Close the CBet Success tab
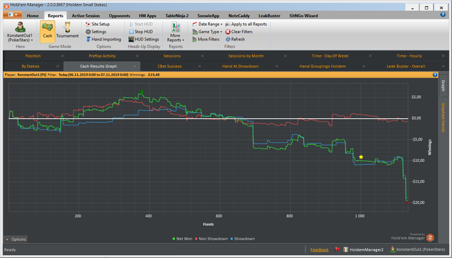The width and height of the screenshot is (452, 258). click(200, 66)
